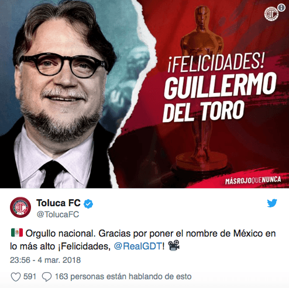Click the movie camera emoji
The width and height of the screenshot is (289, 288).
pyautogui.click(x=174, y=245)
